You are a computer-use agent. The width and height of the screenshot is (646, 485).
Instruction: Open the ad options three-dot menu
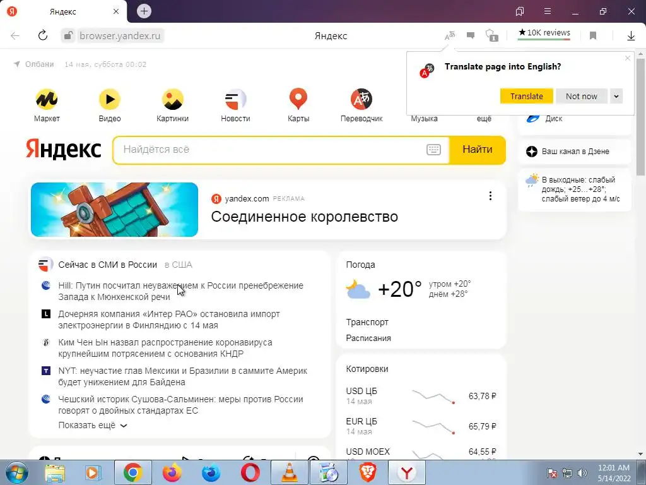pos(490,196)
